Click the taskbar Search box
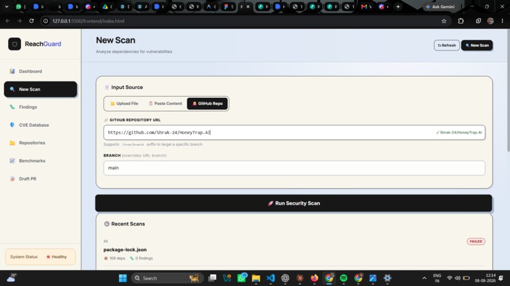Viewport: 510px width, 286px height. tap(168, 278)
